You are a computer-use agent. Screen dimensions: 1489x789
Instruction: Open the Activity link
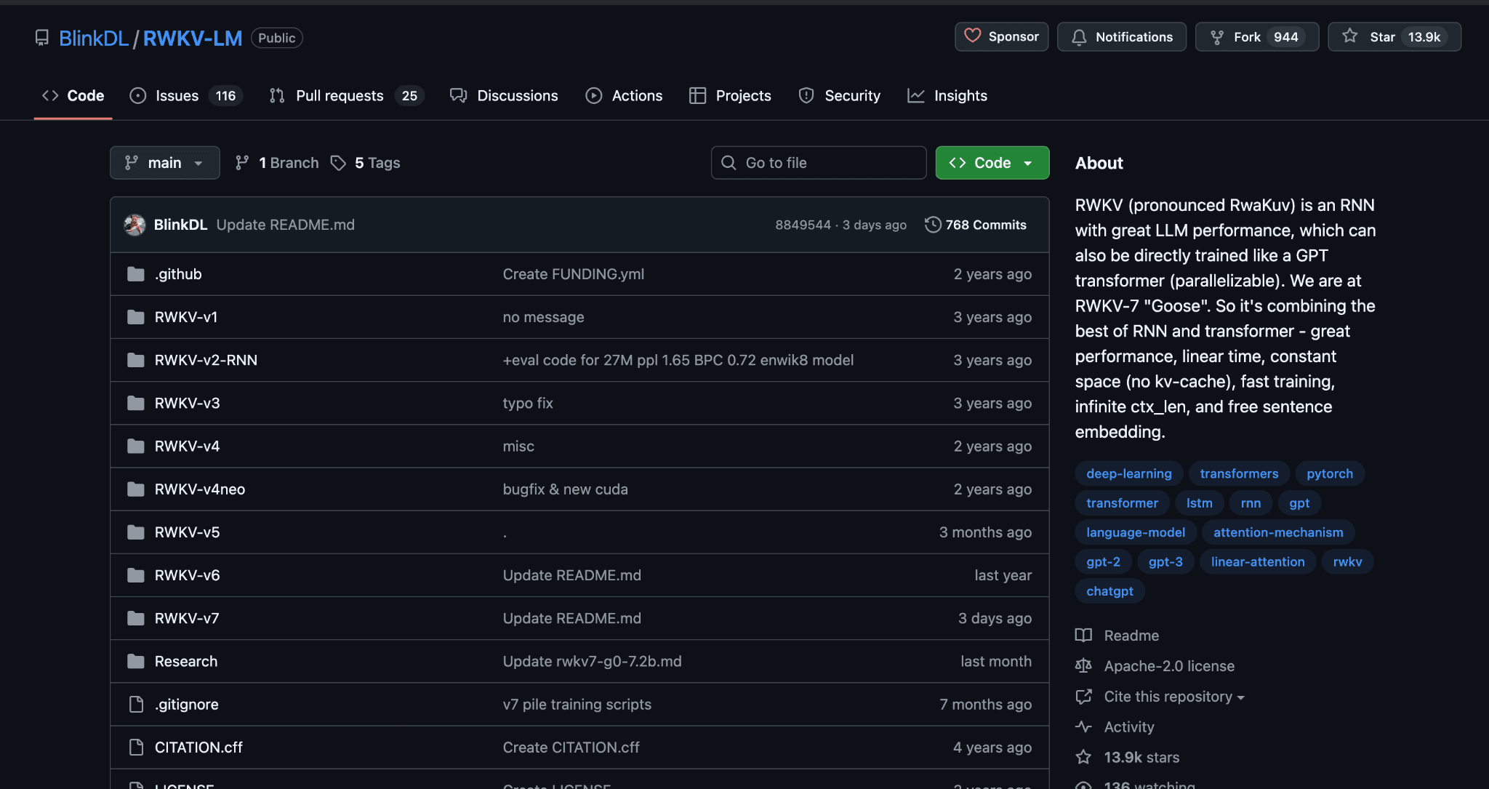pos(1115,727)
